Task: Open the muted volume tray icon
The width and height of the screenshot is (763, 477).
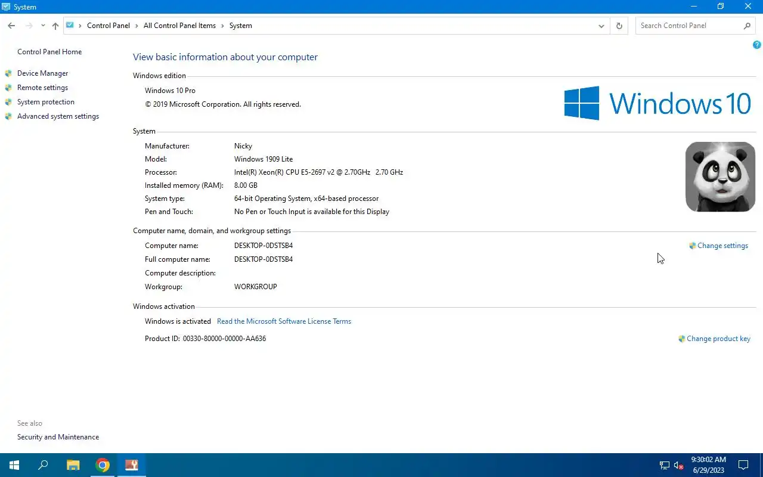Action: click(x=678, y=465)
